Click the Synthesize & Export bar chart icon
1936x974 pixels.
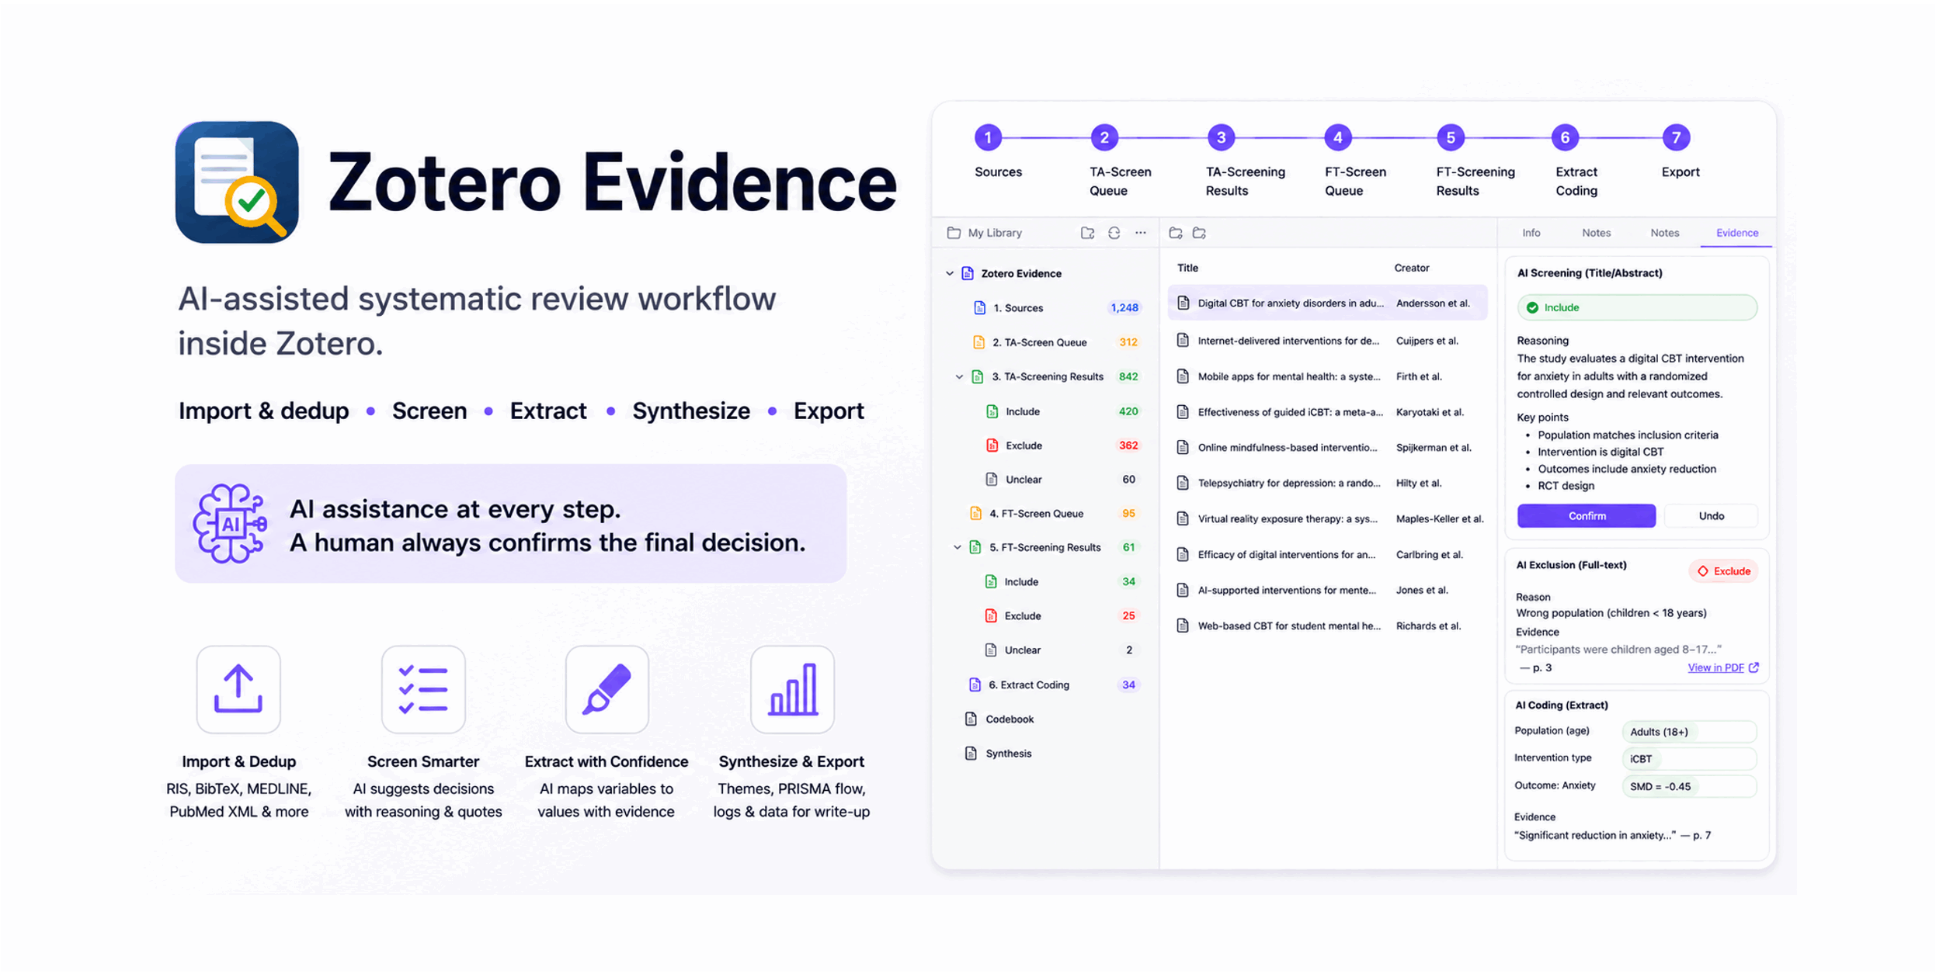coord(792,689)
